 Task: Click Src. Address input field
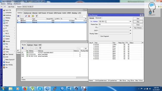click(x=114, y=21)
